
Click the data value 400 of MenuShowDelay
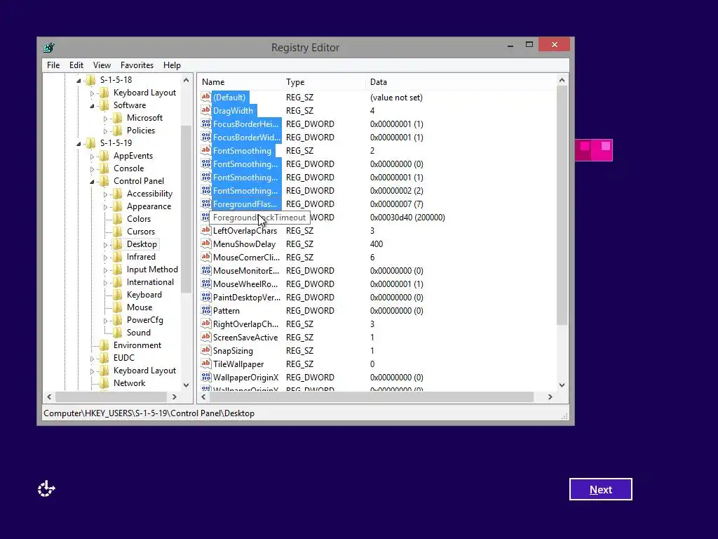pyautogui.click(x=377, y=244)
